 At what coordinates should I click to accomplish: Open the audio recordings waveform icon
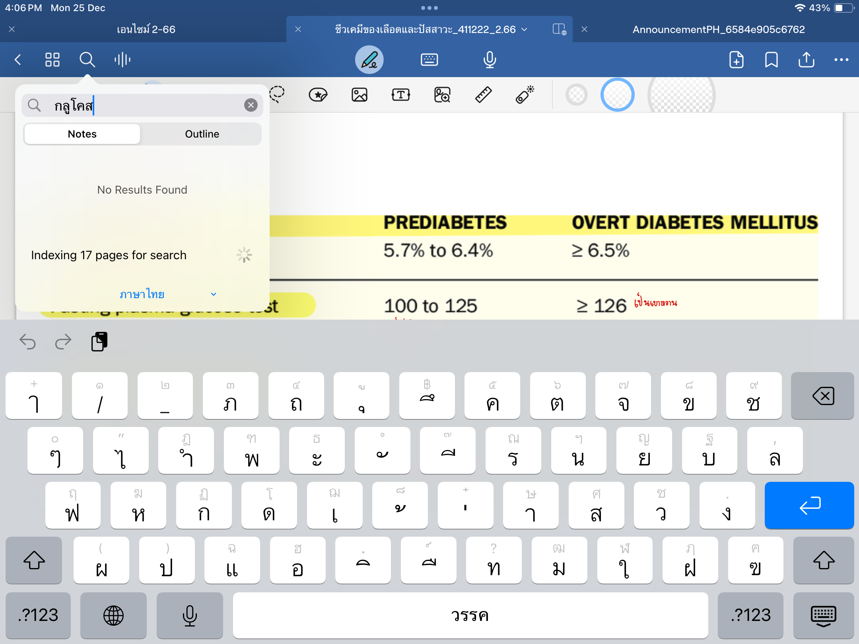(122, 60)
